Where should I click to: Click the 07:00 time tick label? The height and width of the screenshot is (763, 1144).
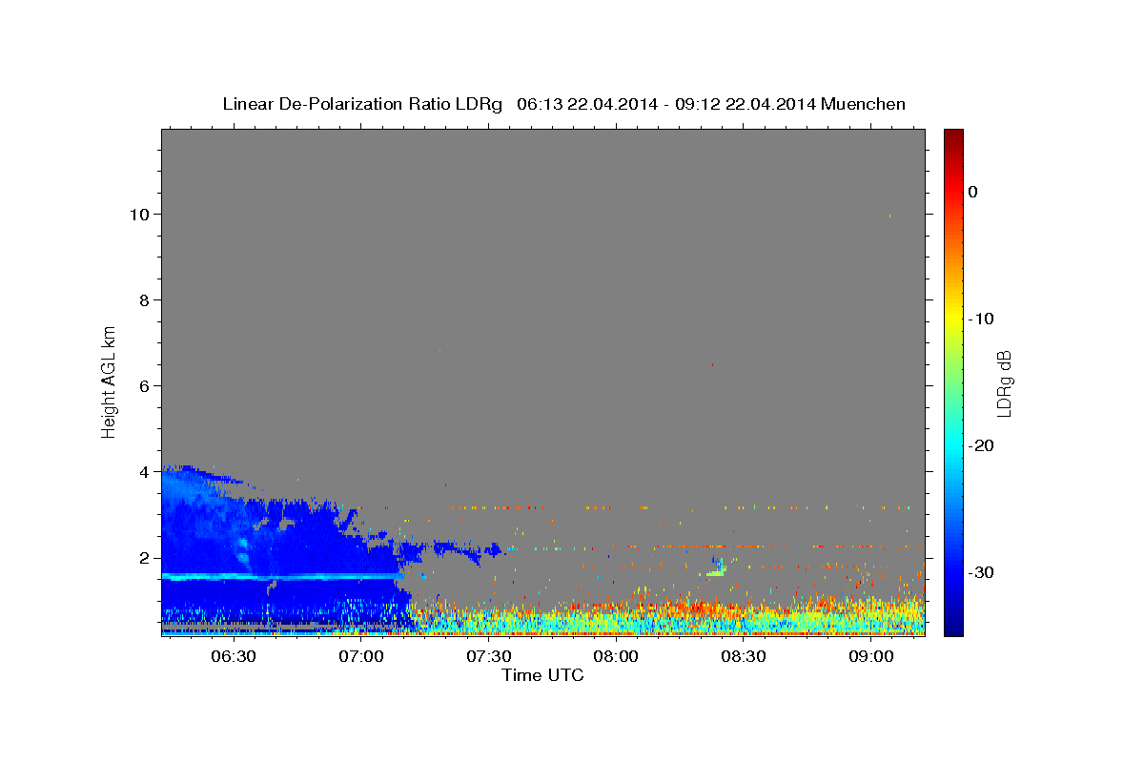pyautogui.click(x=361, y=657)
